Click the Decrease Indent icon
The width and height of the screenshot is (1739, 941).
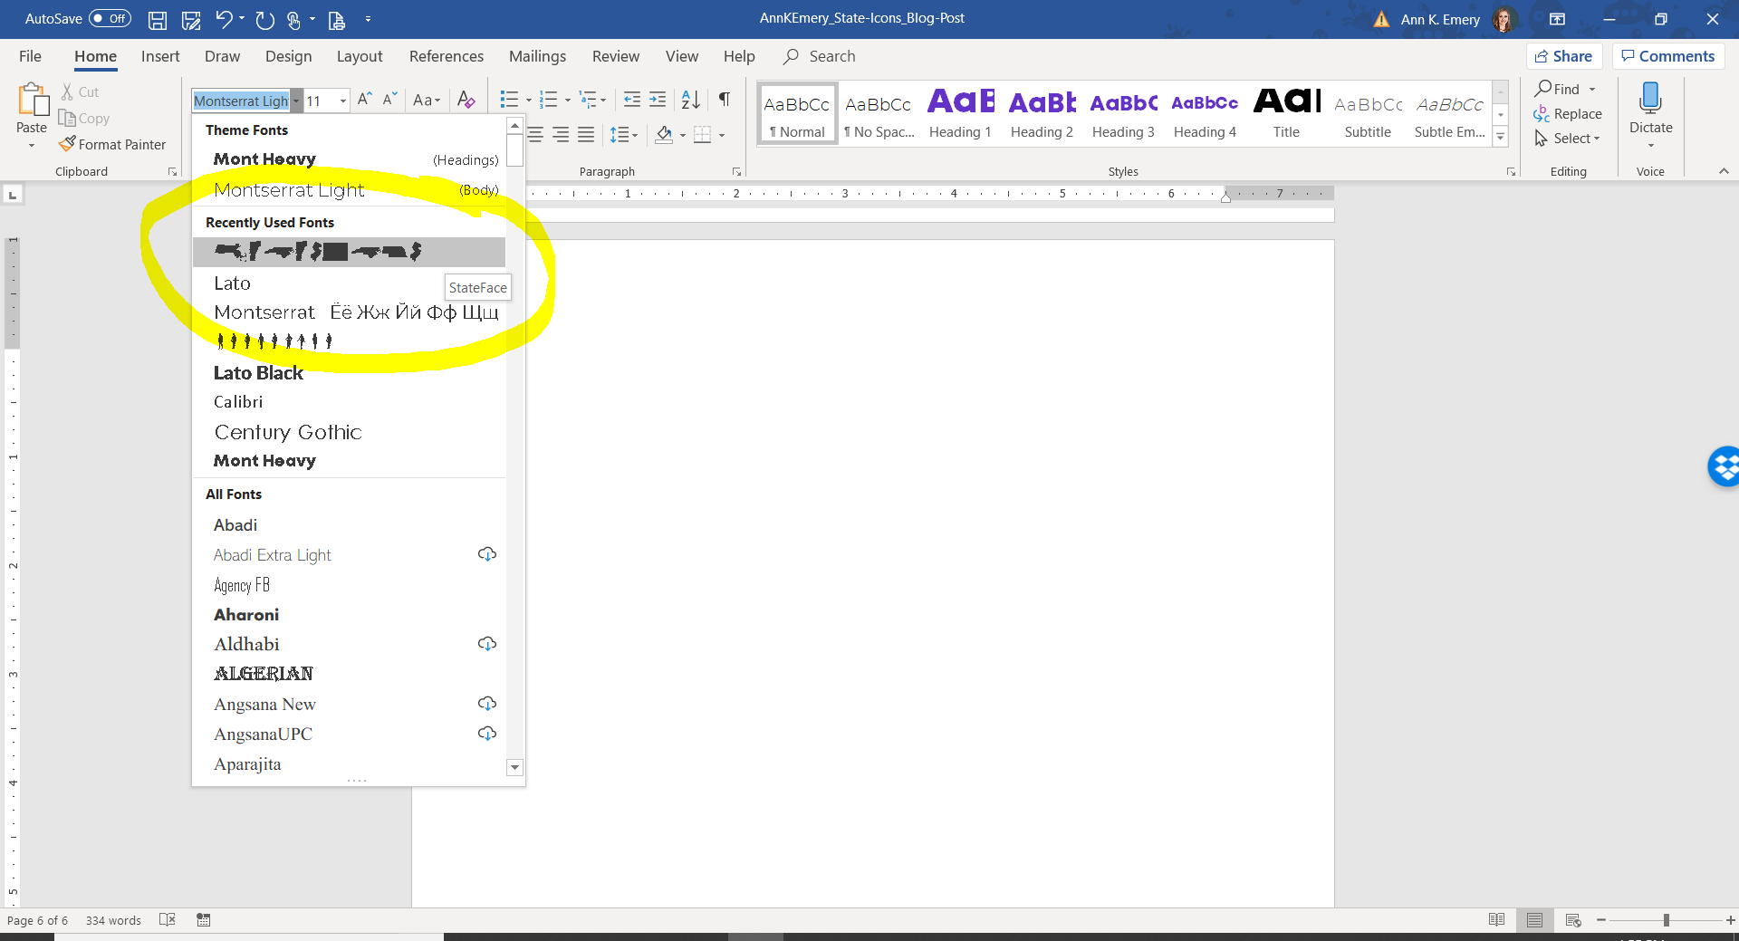[x=630, y=100]
